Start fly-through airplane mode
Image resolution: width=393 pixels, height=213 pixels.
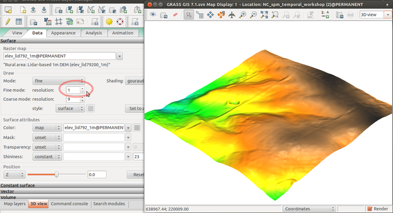(x=232, y=15)
